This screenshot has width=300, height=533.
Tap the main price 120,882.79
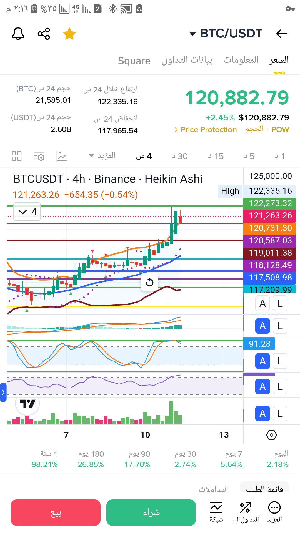237,98
